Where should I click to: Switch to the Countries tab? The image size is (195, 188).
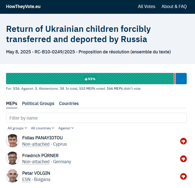69,104
